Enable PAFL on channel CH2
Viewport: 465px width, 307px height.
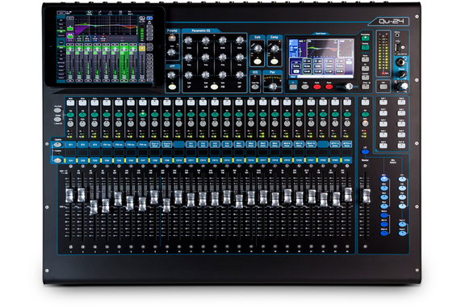[x=82, y=124]
